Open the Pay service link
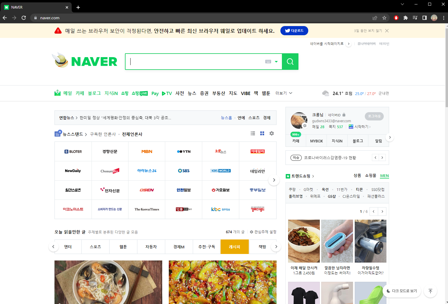Viewport: 448px width, 304px height. pos(155,94)
